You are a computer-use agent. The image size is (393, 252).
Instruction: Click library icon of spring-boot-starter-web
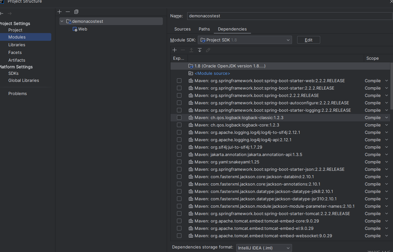coord(191,81)
